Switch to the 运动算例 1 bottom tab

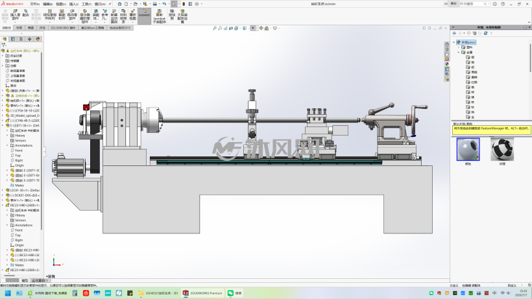click(38, 280)
